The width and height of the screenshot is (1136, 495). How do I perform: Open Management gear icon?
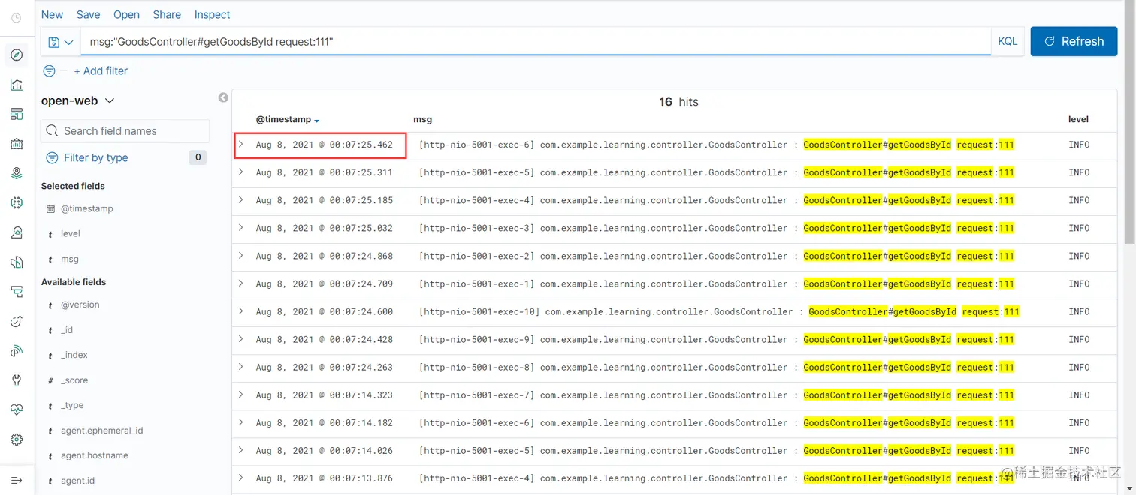point(17,439)
